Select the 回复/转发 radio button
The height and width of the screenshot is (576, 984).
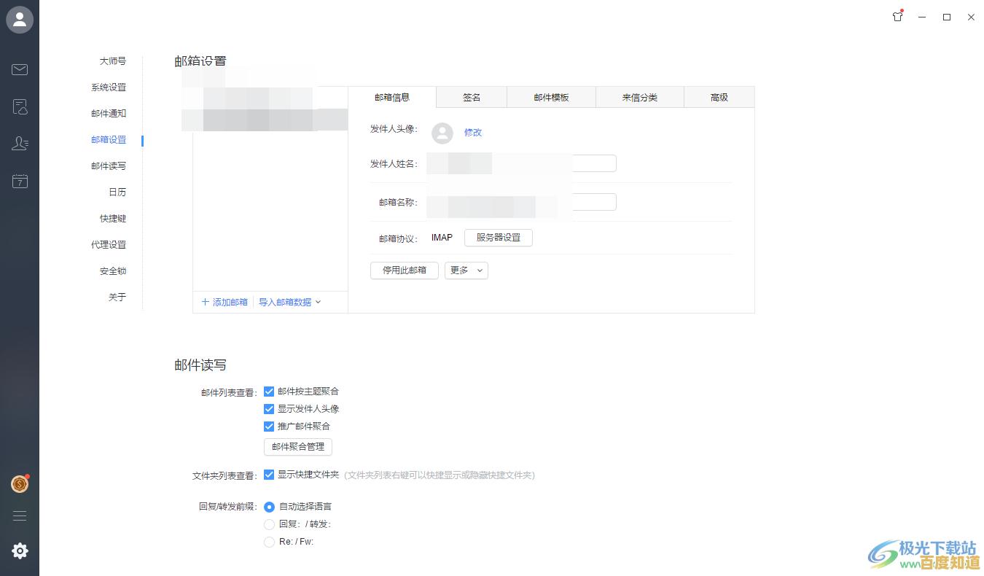click(269, 524)
